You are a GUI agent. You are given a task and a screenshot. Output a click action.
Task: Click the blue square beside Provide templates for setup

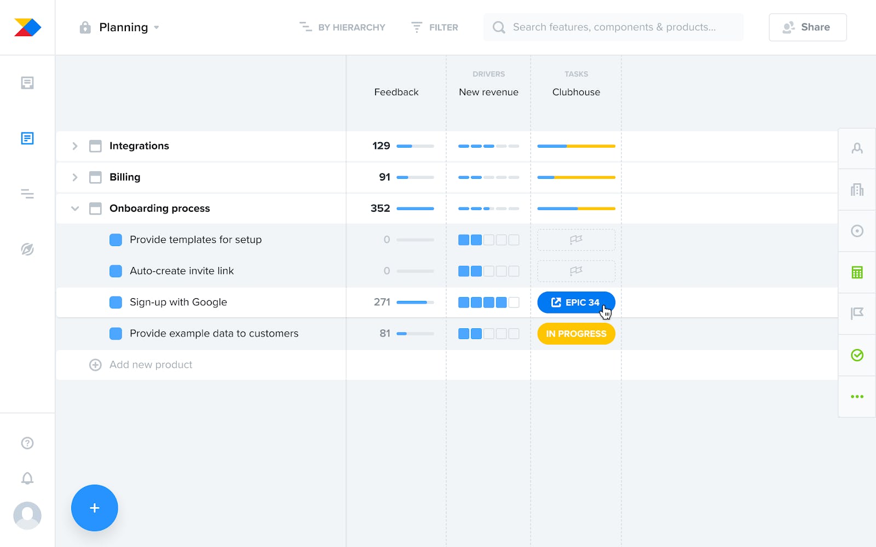pos(116,240)
